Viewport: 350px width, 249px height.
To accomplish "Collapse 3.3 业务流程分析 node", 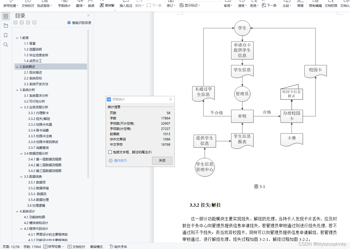I will (x=21, y=107).
